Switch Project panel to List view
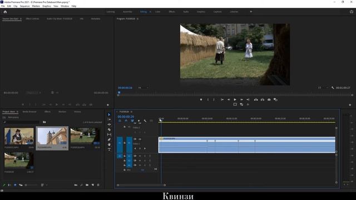 (9, 185)
